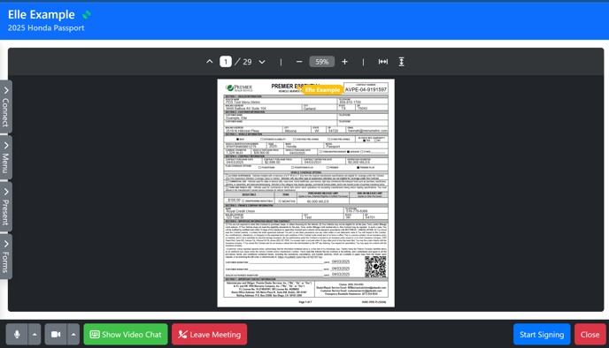Show Video Chat panel
The image size is (609, 348).
coord(126,335)
